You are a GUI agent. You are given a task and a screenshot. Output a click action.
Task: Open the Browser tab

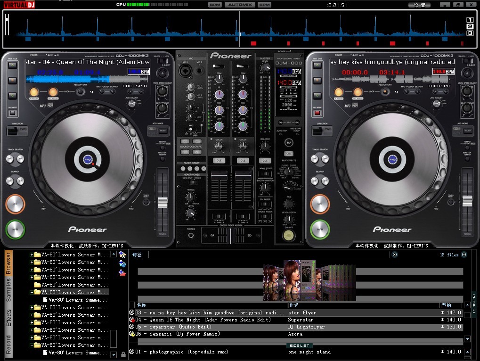[8, 263]
